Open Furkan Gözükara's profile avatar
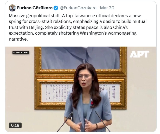The height and width of the screenshot is (134, 160). (x=12, y=8)
